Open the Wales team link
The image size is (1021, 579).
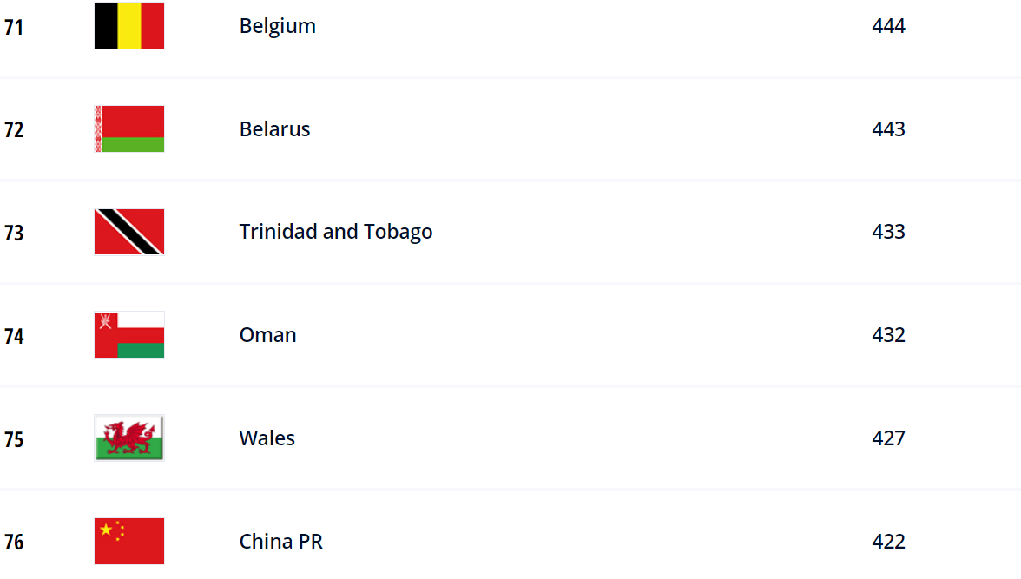coord(267,438)
